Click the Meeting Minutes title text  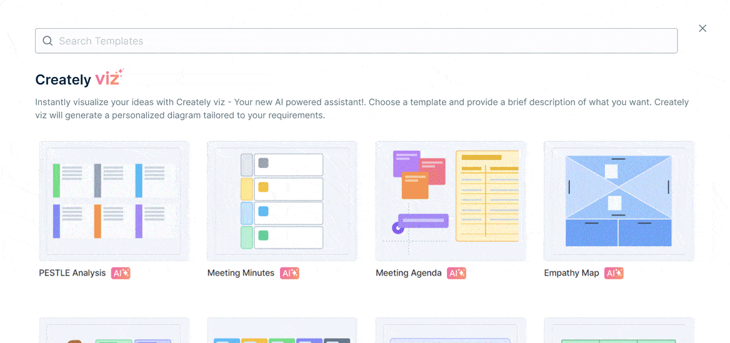(241, 273)
